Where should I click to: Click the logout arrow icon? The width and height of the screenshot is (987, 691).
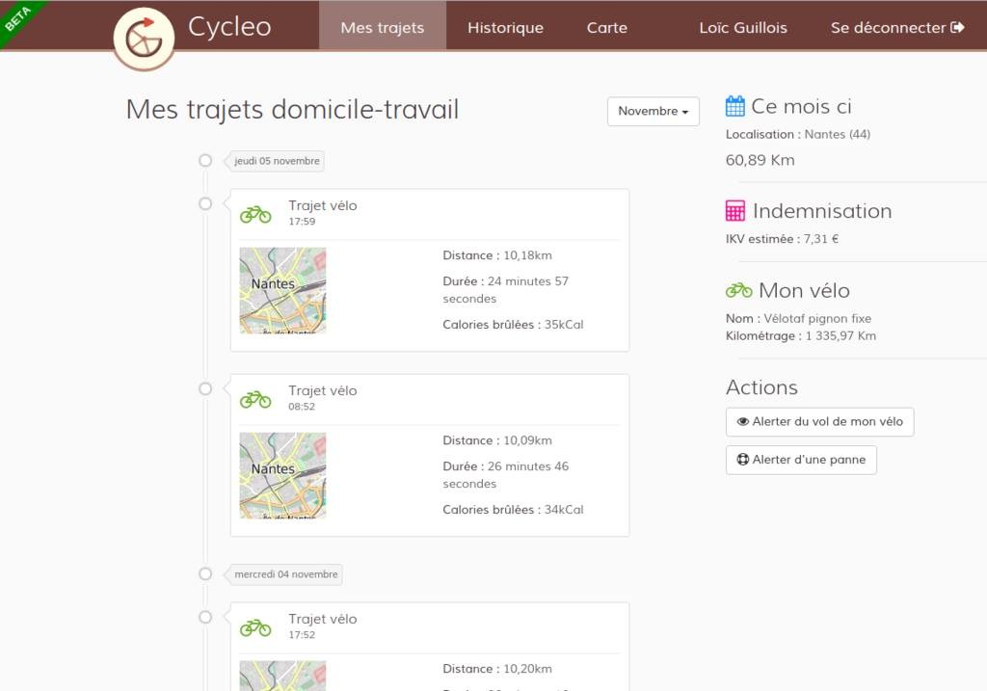click(x=957, y=27)
